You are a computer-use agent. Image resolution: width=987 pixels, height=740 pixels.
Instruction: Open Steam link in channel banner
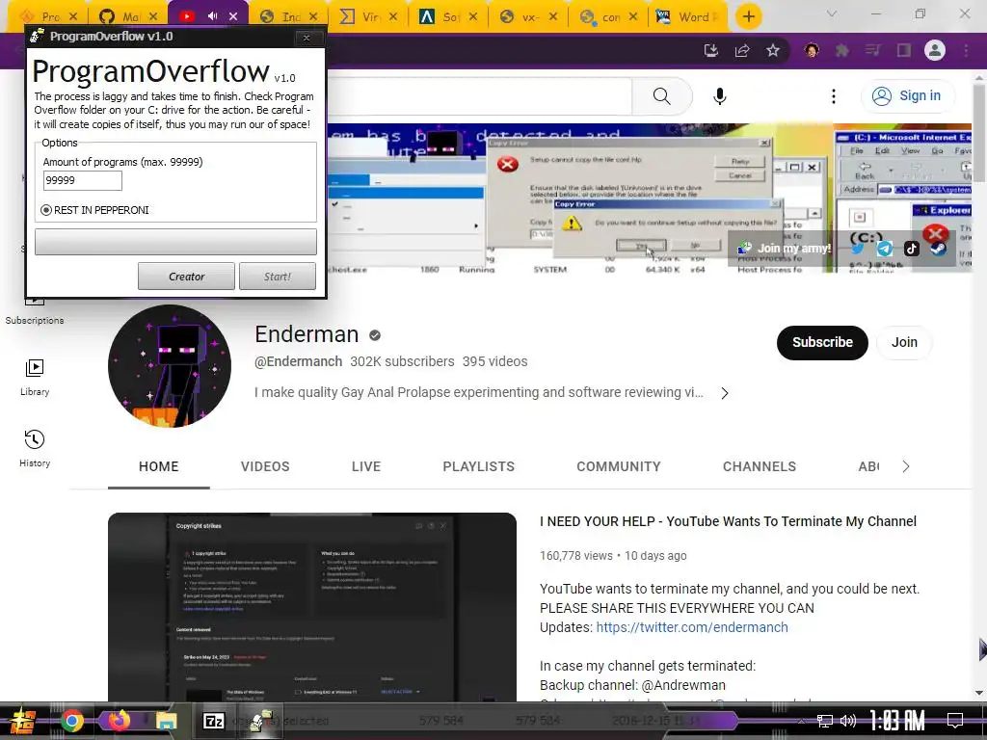(939, 249)
